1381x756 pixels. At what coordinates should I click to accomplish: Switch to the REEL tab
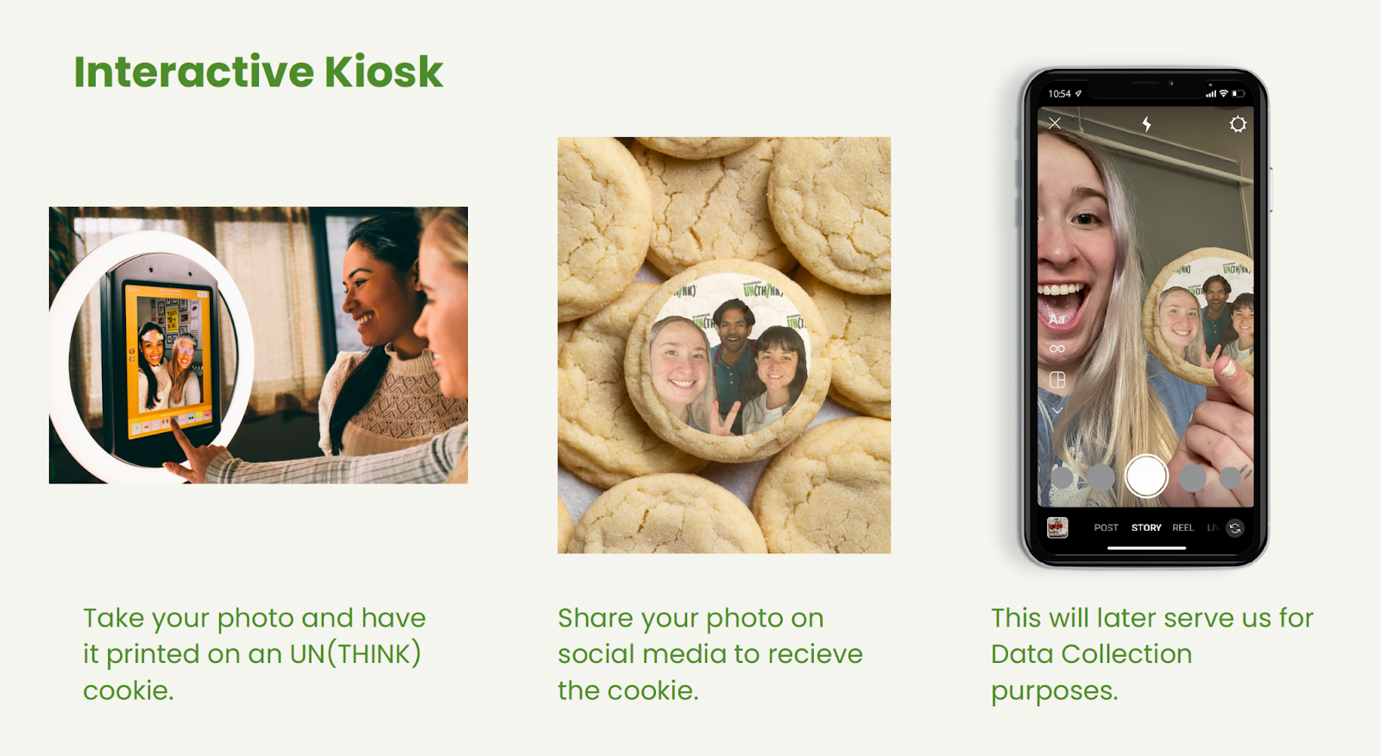1183,527
